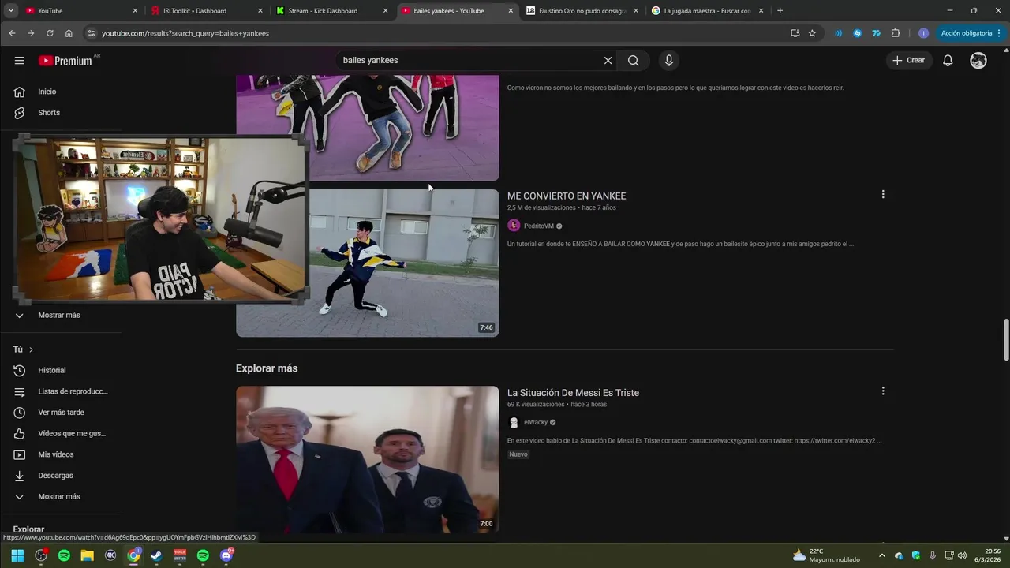The image size is (1010, 568).
Task: Clear the search box with the X
Action: pyautogui.click(x=608, y=61)
